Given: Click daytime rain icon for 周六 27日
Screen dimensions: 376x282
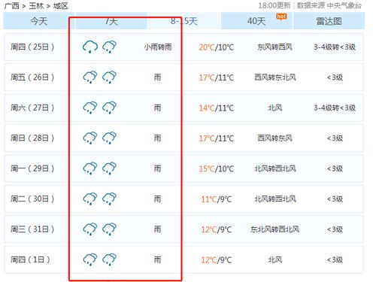Looking at the screenshot, I should click(90, 108).
